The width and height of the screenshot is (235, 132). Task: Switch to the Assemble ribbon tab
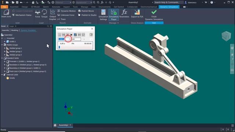(x=14, y=7)
